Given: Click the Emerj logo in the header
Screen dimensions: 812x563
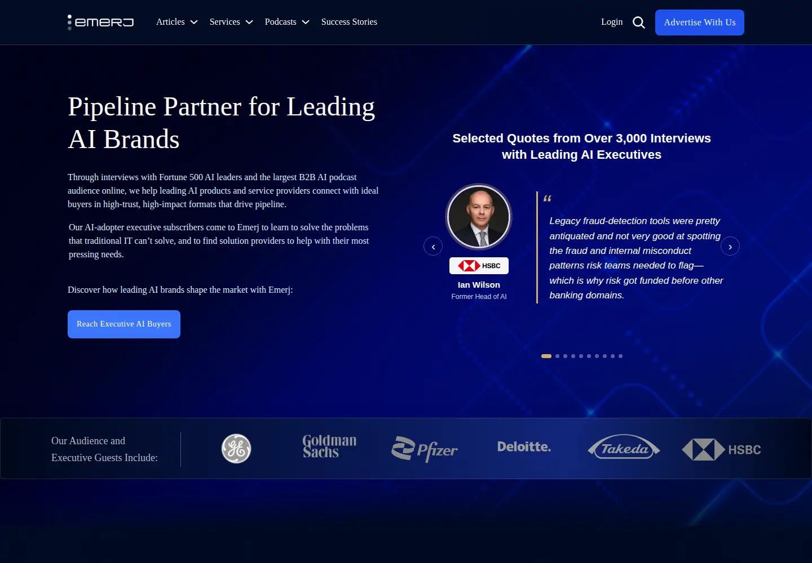Looking at the screenshot, I should 100,23.
